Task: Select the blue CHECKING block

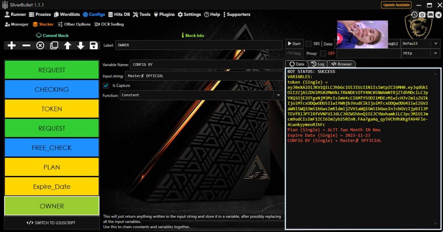Action: tap(52, 89)
